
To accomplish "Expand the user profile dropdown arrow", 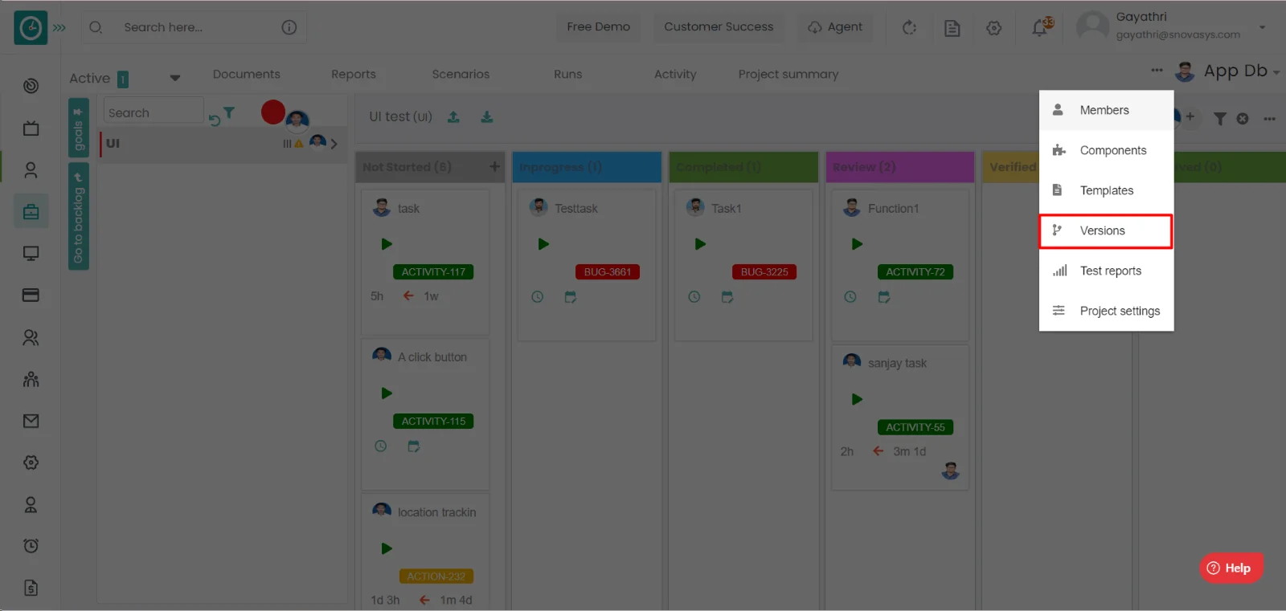I will (x=1262, y=27).
